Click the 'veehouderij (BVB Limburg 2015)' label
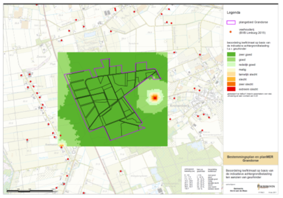The image size is (283, 198). [252, 31]
